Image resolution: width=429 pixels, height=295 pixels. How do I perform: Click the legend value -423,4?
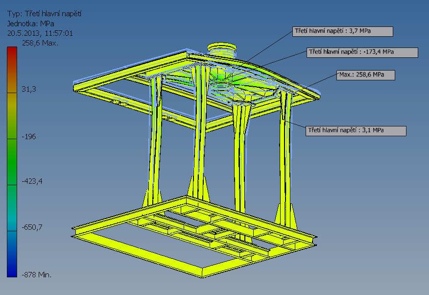click(x=32, y=181)
